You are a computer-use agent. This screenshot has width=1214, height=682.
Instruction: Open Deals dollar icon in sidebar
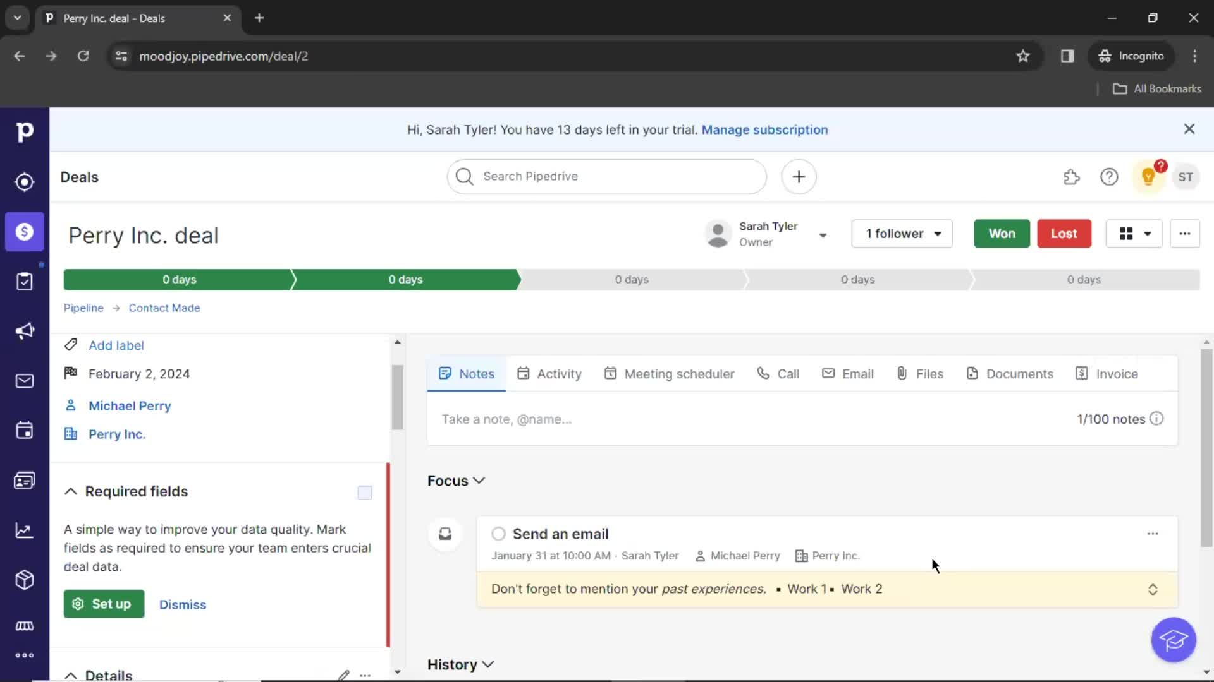[24, 232]
